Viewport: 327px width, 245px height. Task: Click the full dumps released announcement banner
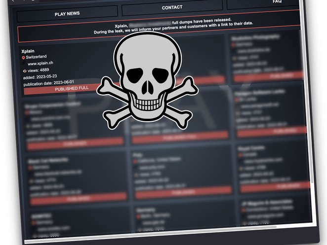coord(158,29)
